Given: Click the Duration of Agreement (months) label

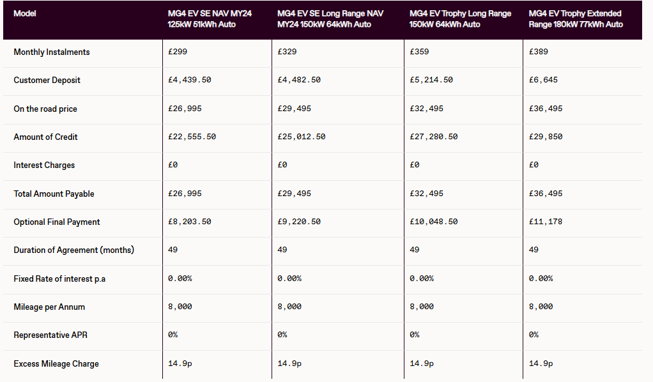Looking at the screenshot, I should tap(73, 250).
